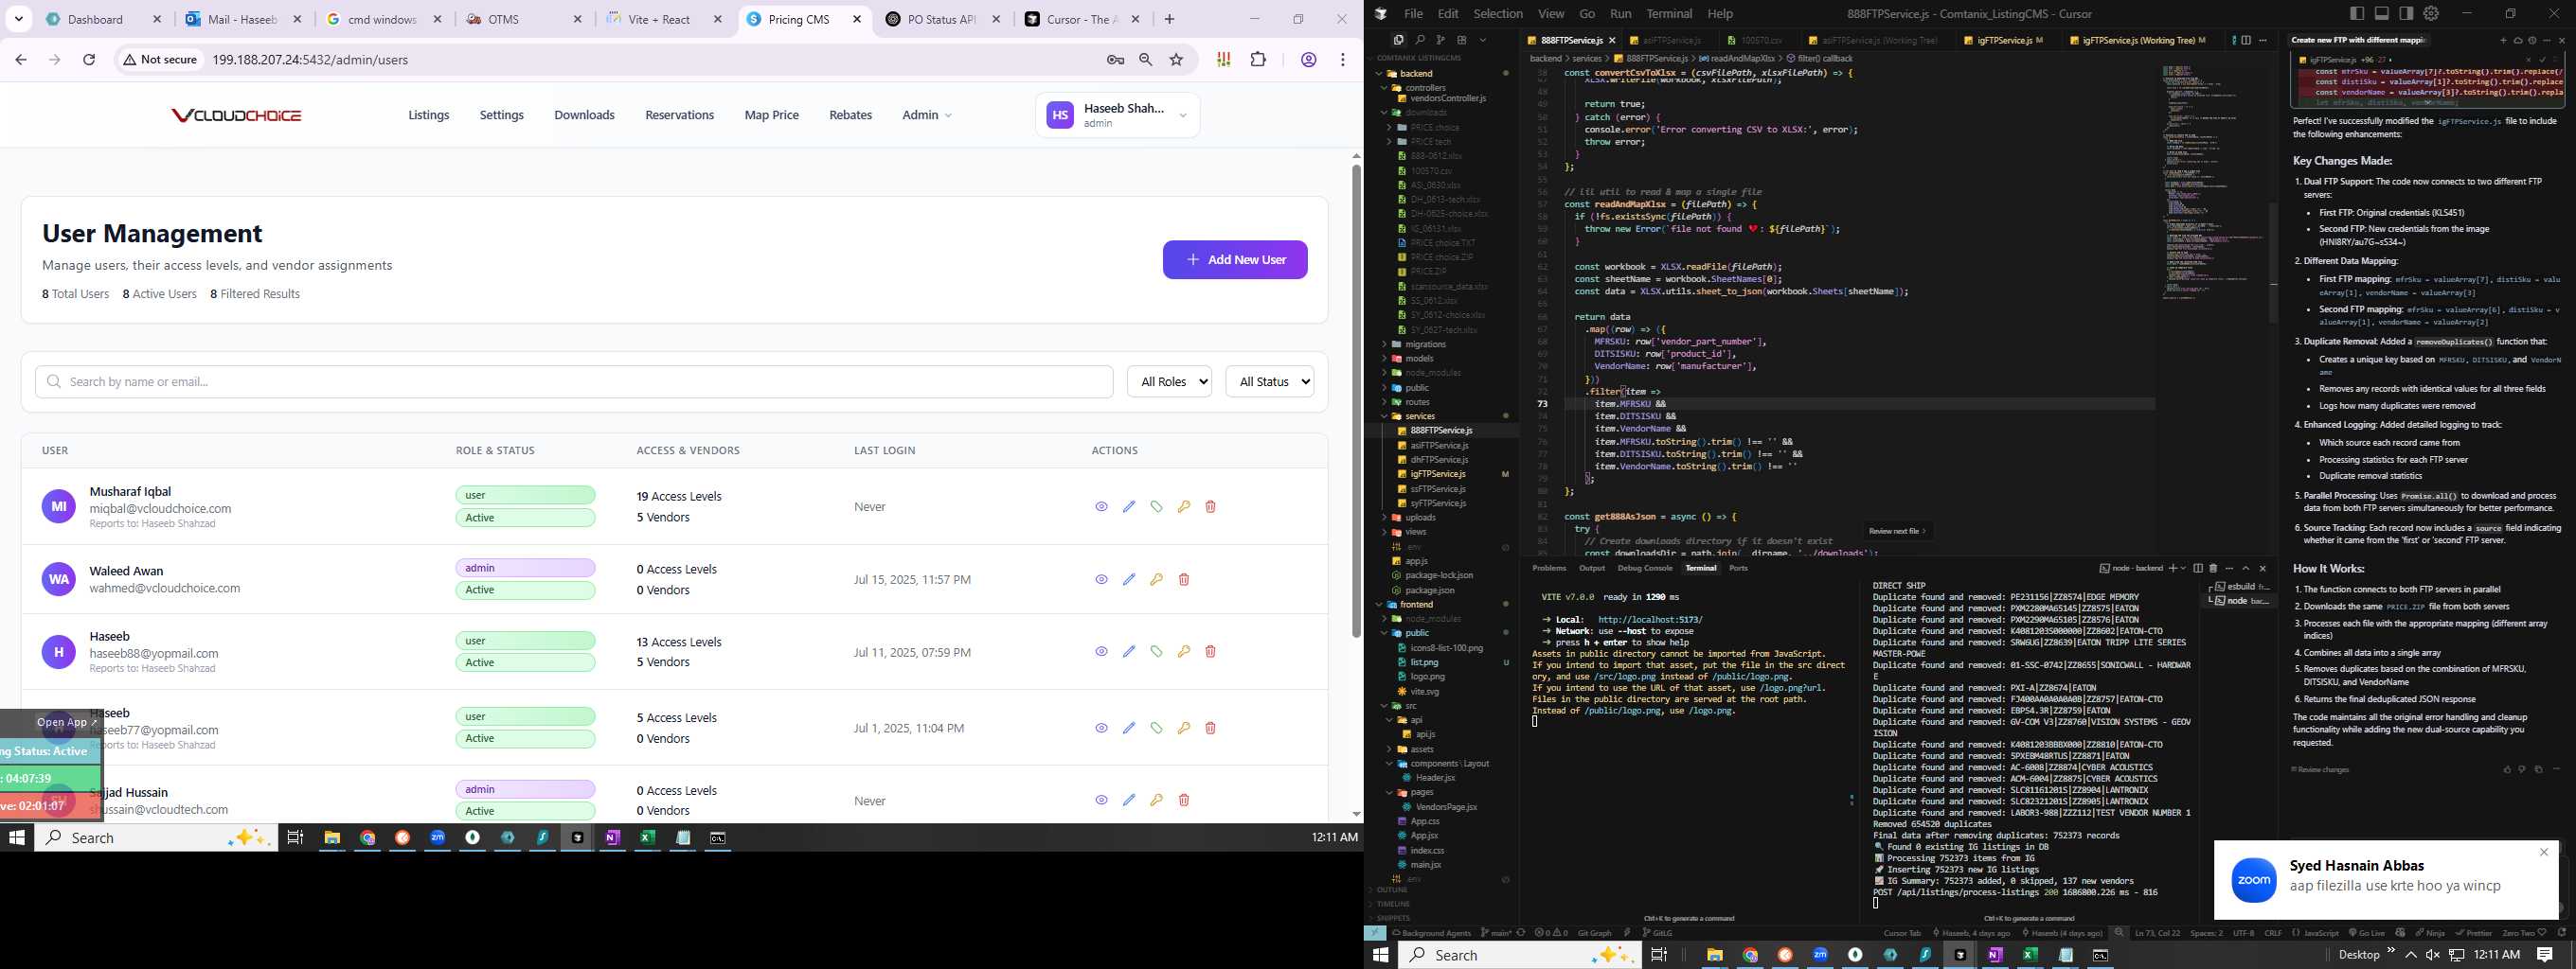Switch to the OTMS browser tab
The height and width of the screenshot is (969, 2576).
pos(524,19)
